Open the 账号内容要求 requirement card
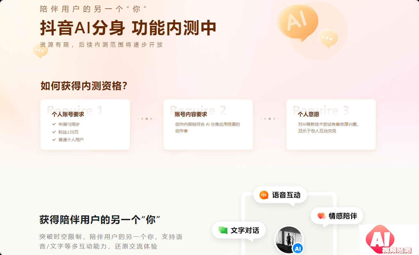The width and height of the screenshot is (419, 255). pos(208,124)
